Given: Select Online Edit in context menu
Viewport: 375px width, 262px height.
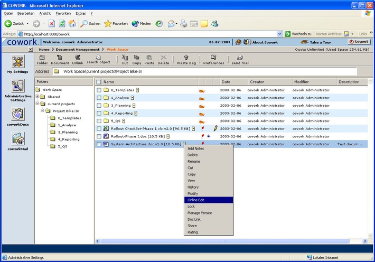Looking at the screenshot, I should (209, 200).
